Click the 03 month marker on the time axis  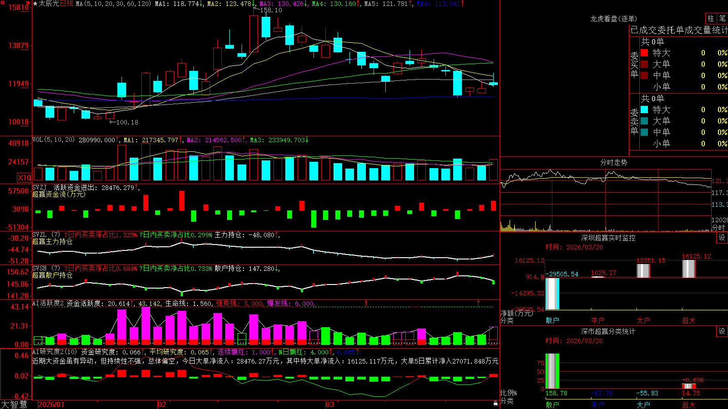click(330, 404)
